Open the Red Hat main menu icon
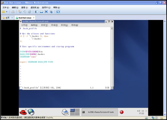 pyautogui.click(x=23, y=112)
